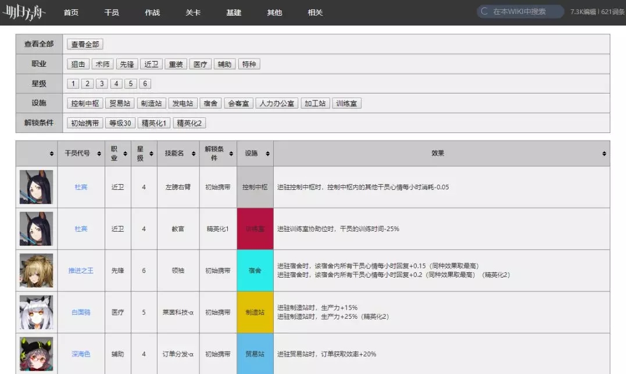The height and width of the screenshot is (374, 626).
Task: Filter by 特种 class
Action: click(249, 64)
